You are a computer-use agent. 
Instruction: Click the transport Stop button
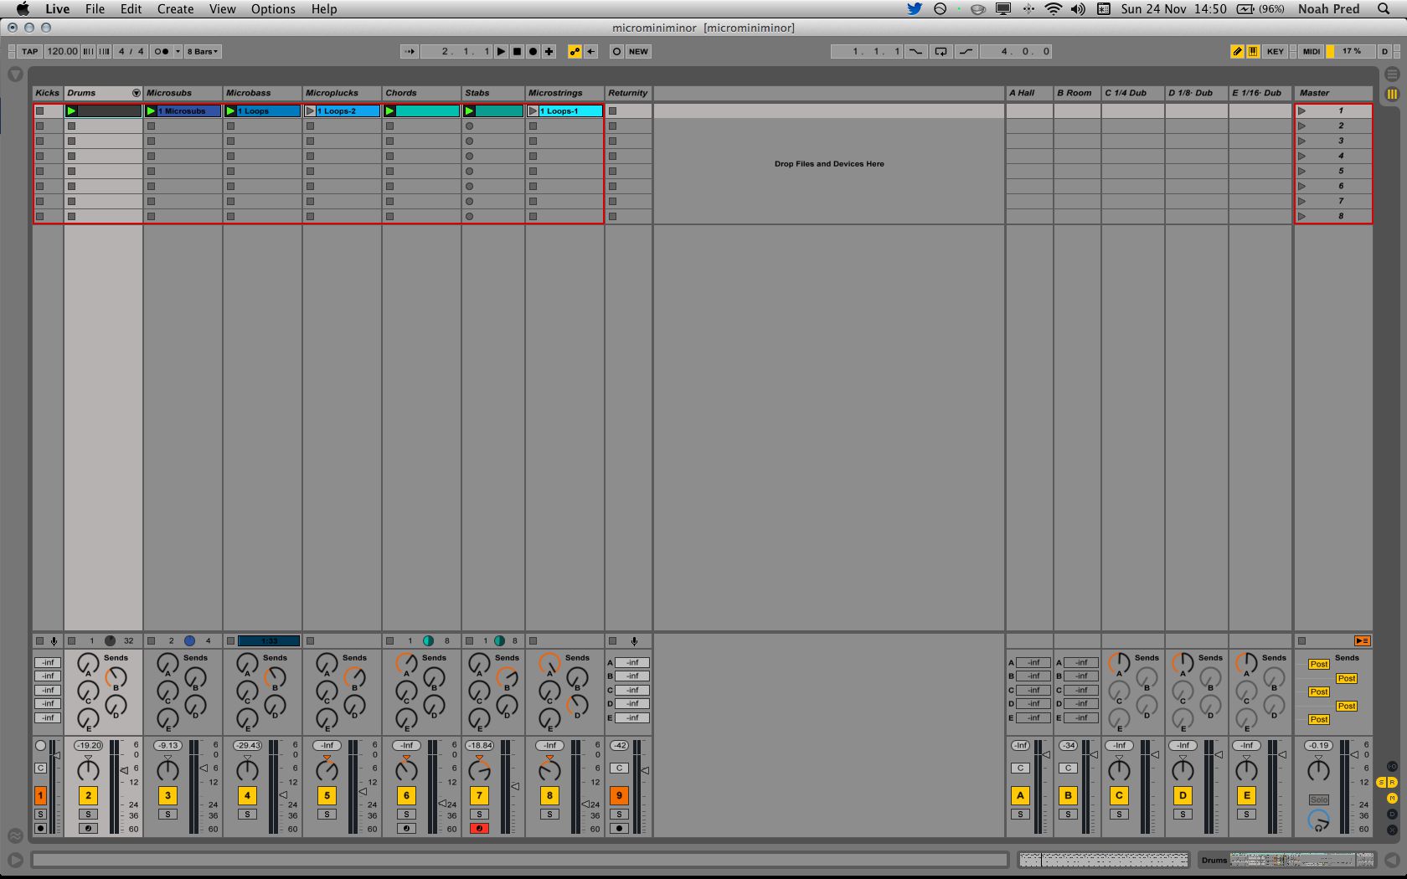click(517, 51)
